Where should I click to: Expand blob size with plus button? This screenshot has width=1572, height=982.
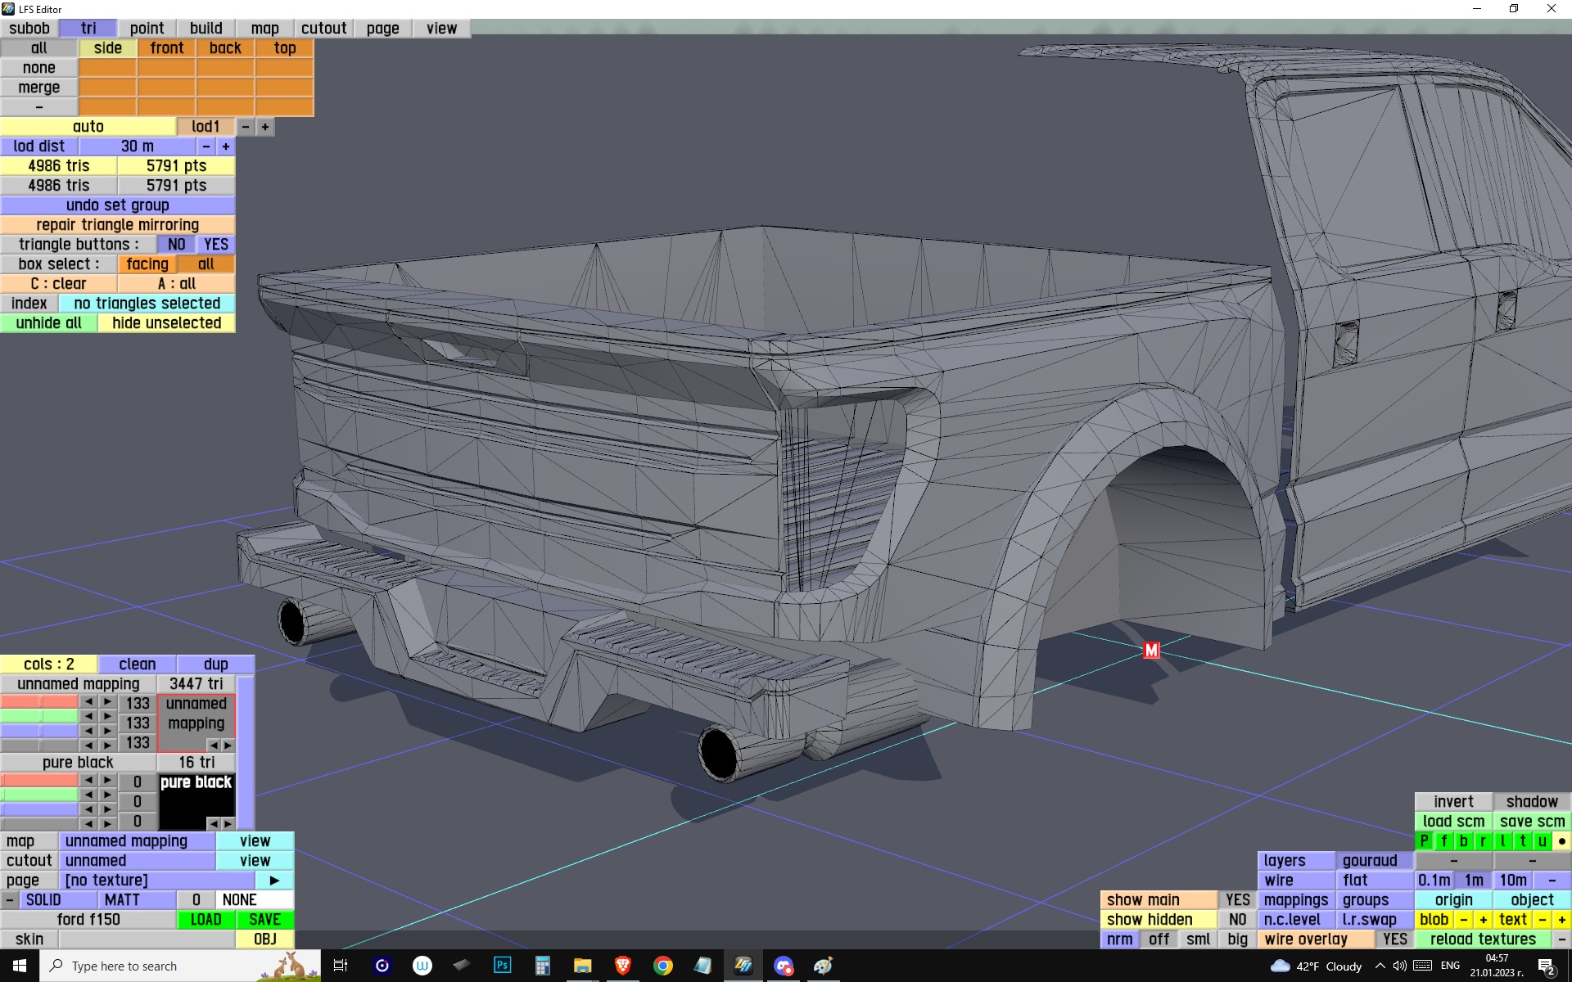1483,920
